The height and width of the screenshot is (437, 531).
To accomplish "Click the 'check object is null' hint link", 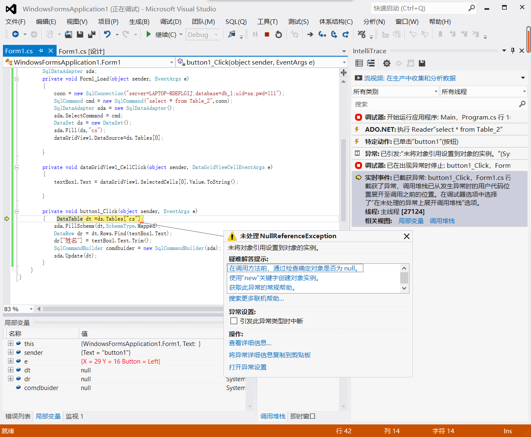I will 295,268.
